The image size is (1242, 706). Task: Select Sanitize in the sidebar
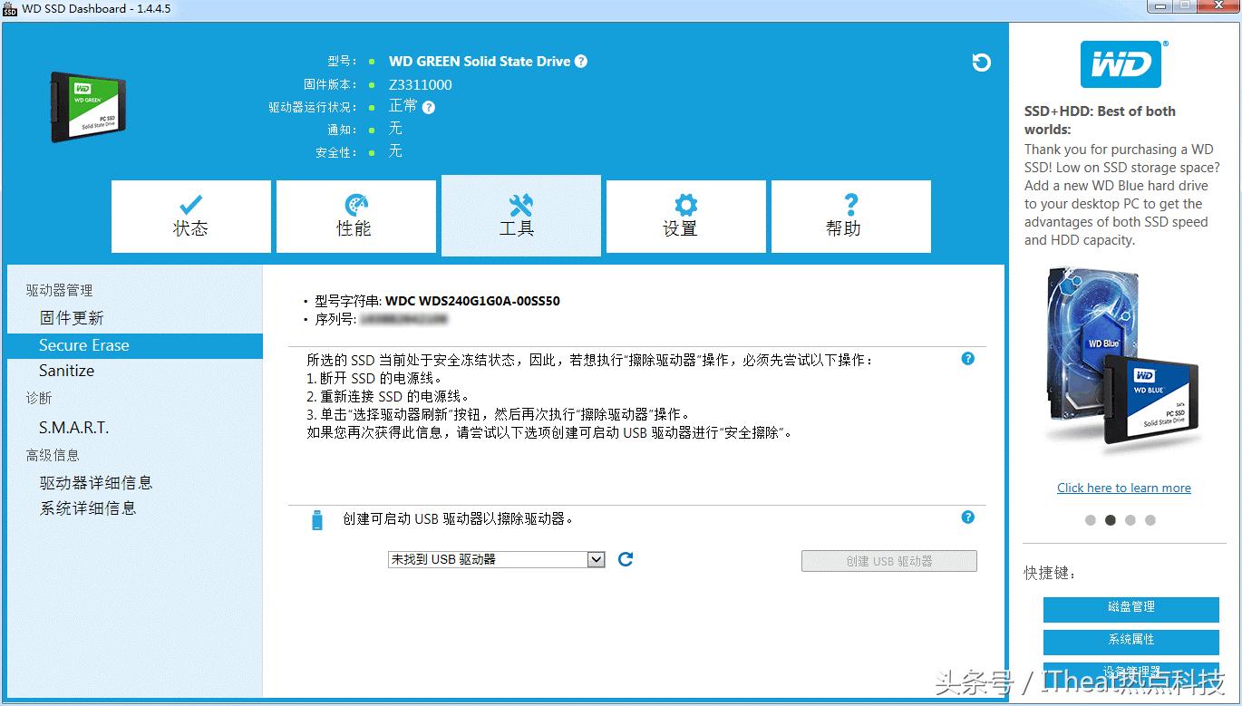coord(67,371)
